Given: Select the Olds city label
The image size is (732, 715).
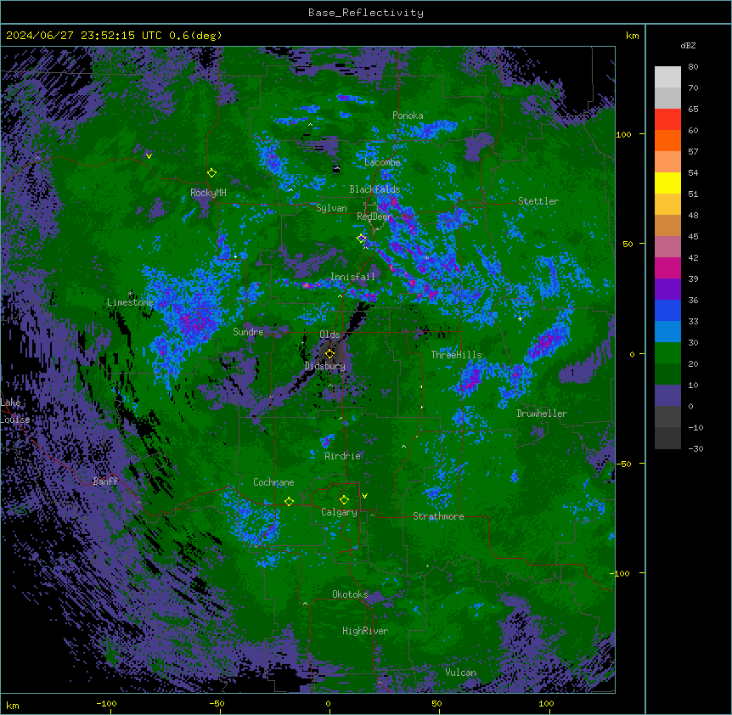Looking at the screenshot, I should click(x=329, y=335).
